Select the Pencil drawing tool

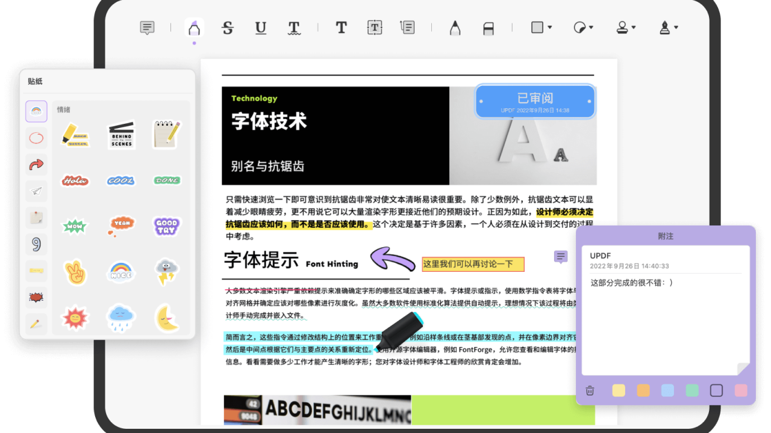(455, 28)
